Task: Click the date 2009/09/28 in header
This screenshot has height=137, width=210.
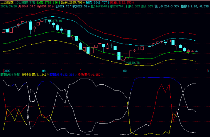Action: (9, 6)
